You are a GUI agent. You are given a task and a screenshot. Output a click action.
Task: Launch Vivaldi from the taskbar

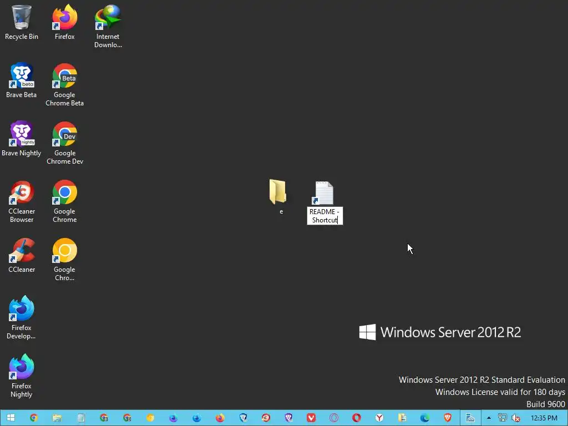311,418
